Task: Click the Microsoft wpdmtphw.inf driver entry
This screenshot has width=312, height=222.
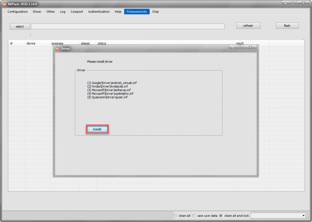Action: click(x=110, y=93)
